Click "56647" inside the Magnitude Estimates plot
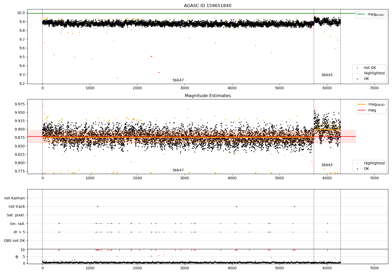Image resolution: width=392 pixels, height=274 pixels. click(x=178, y=170)
